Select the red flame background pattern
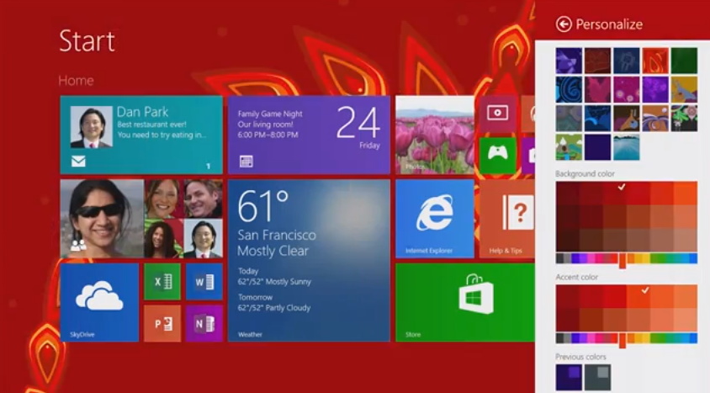 pyautogui.click(x=655, y=61)
